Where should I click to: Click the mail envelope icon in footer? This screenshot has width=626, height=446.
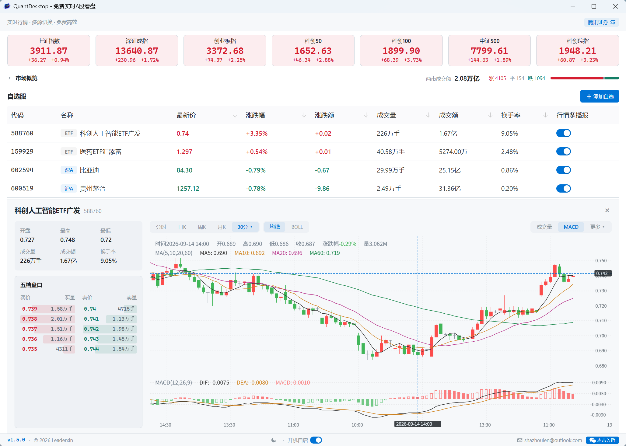[x=520, y=440]
